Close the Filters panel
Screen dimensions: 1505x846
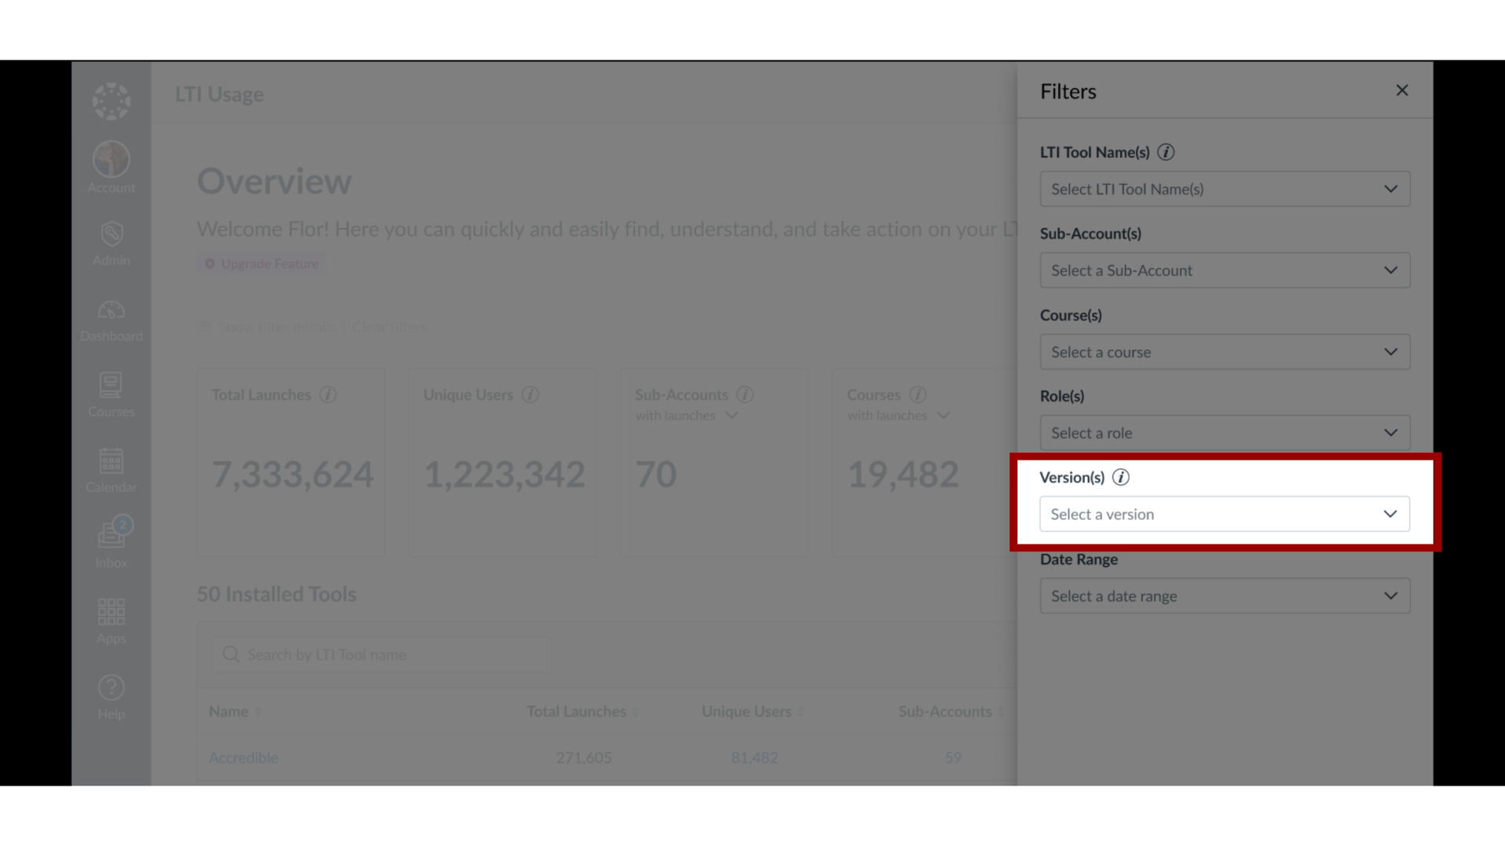point(1402,91)
